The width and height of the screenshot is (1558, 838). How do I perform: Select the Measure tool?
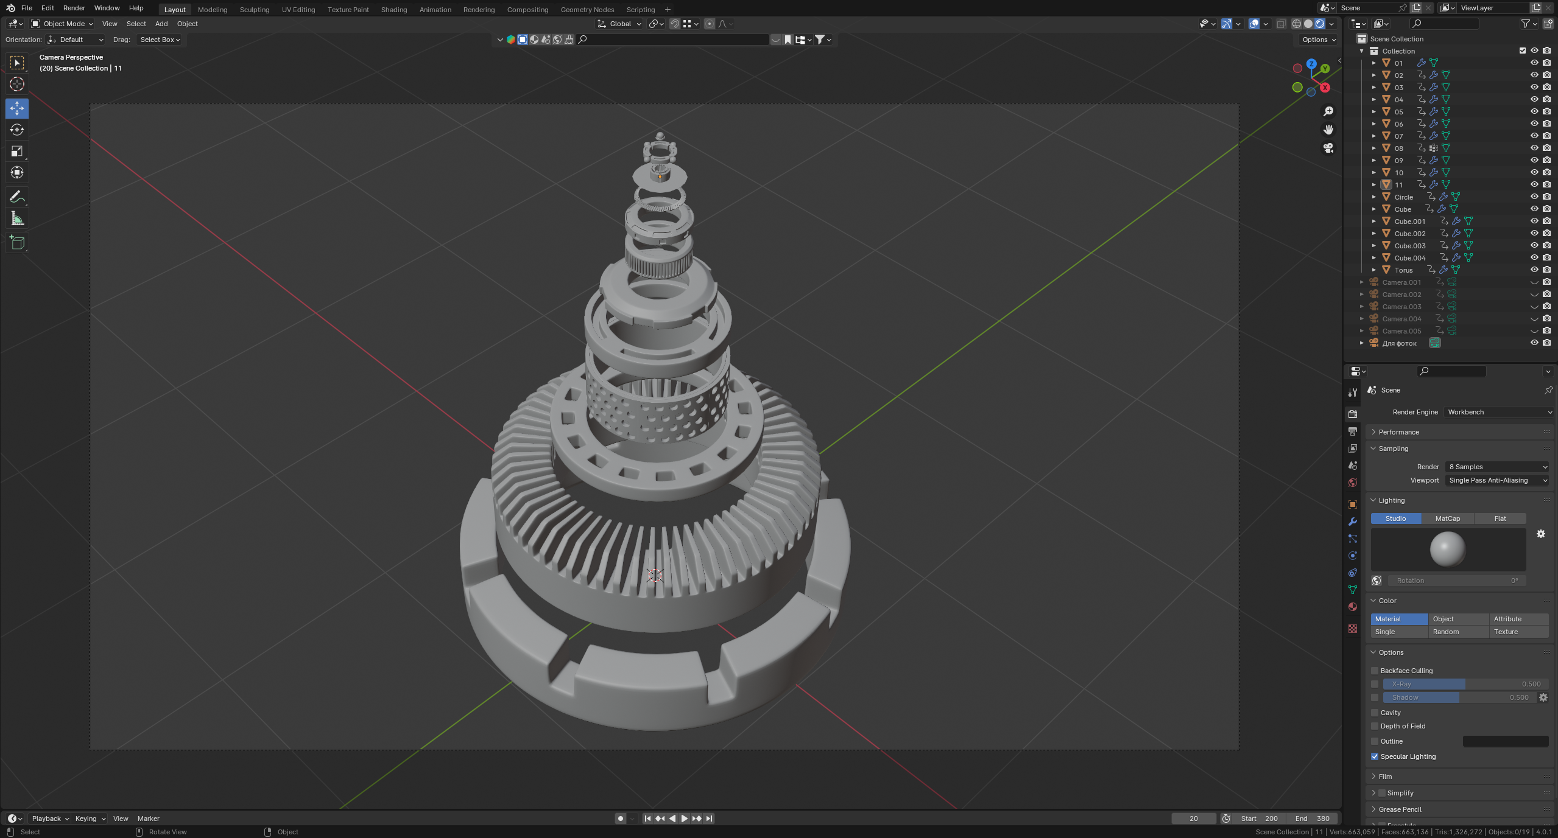point(17,218)
